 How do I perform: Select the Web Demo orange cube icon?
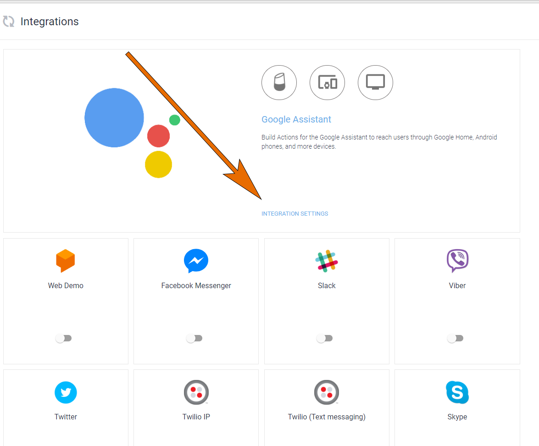tap(66, 261)
